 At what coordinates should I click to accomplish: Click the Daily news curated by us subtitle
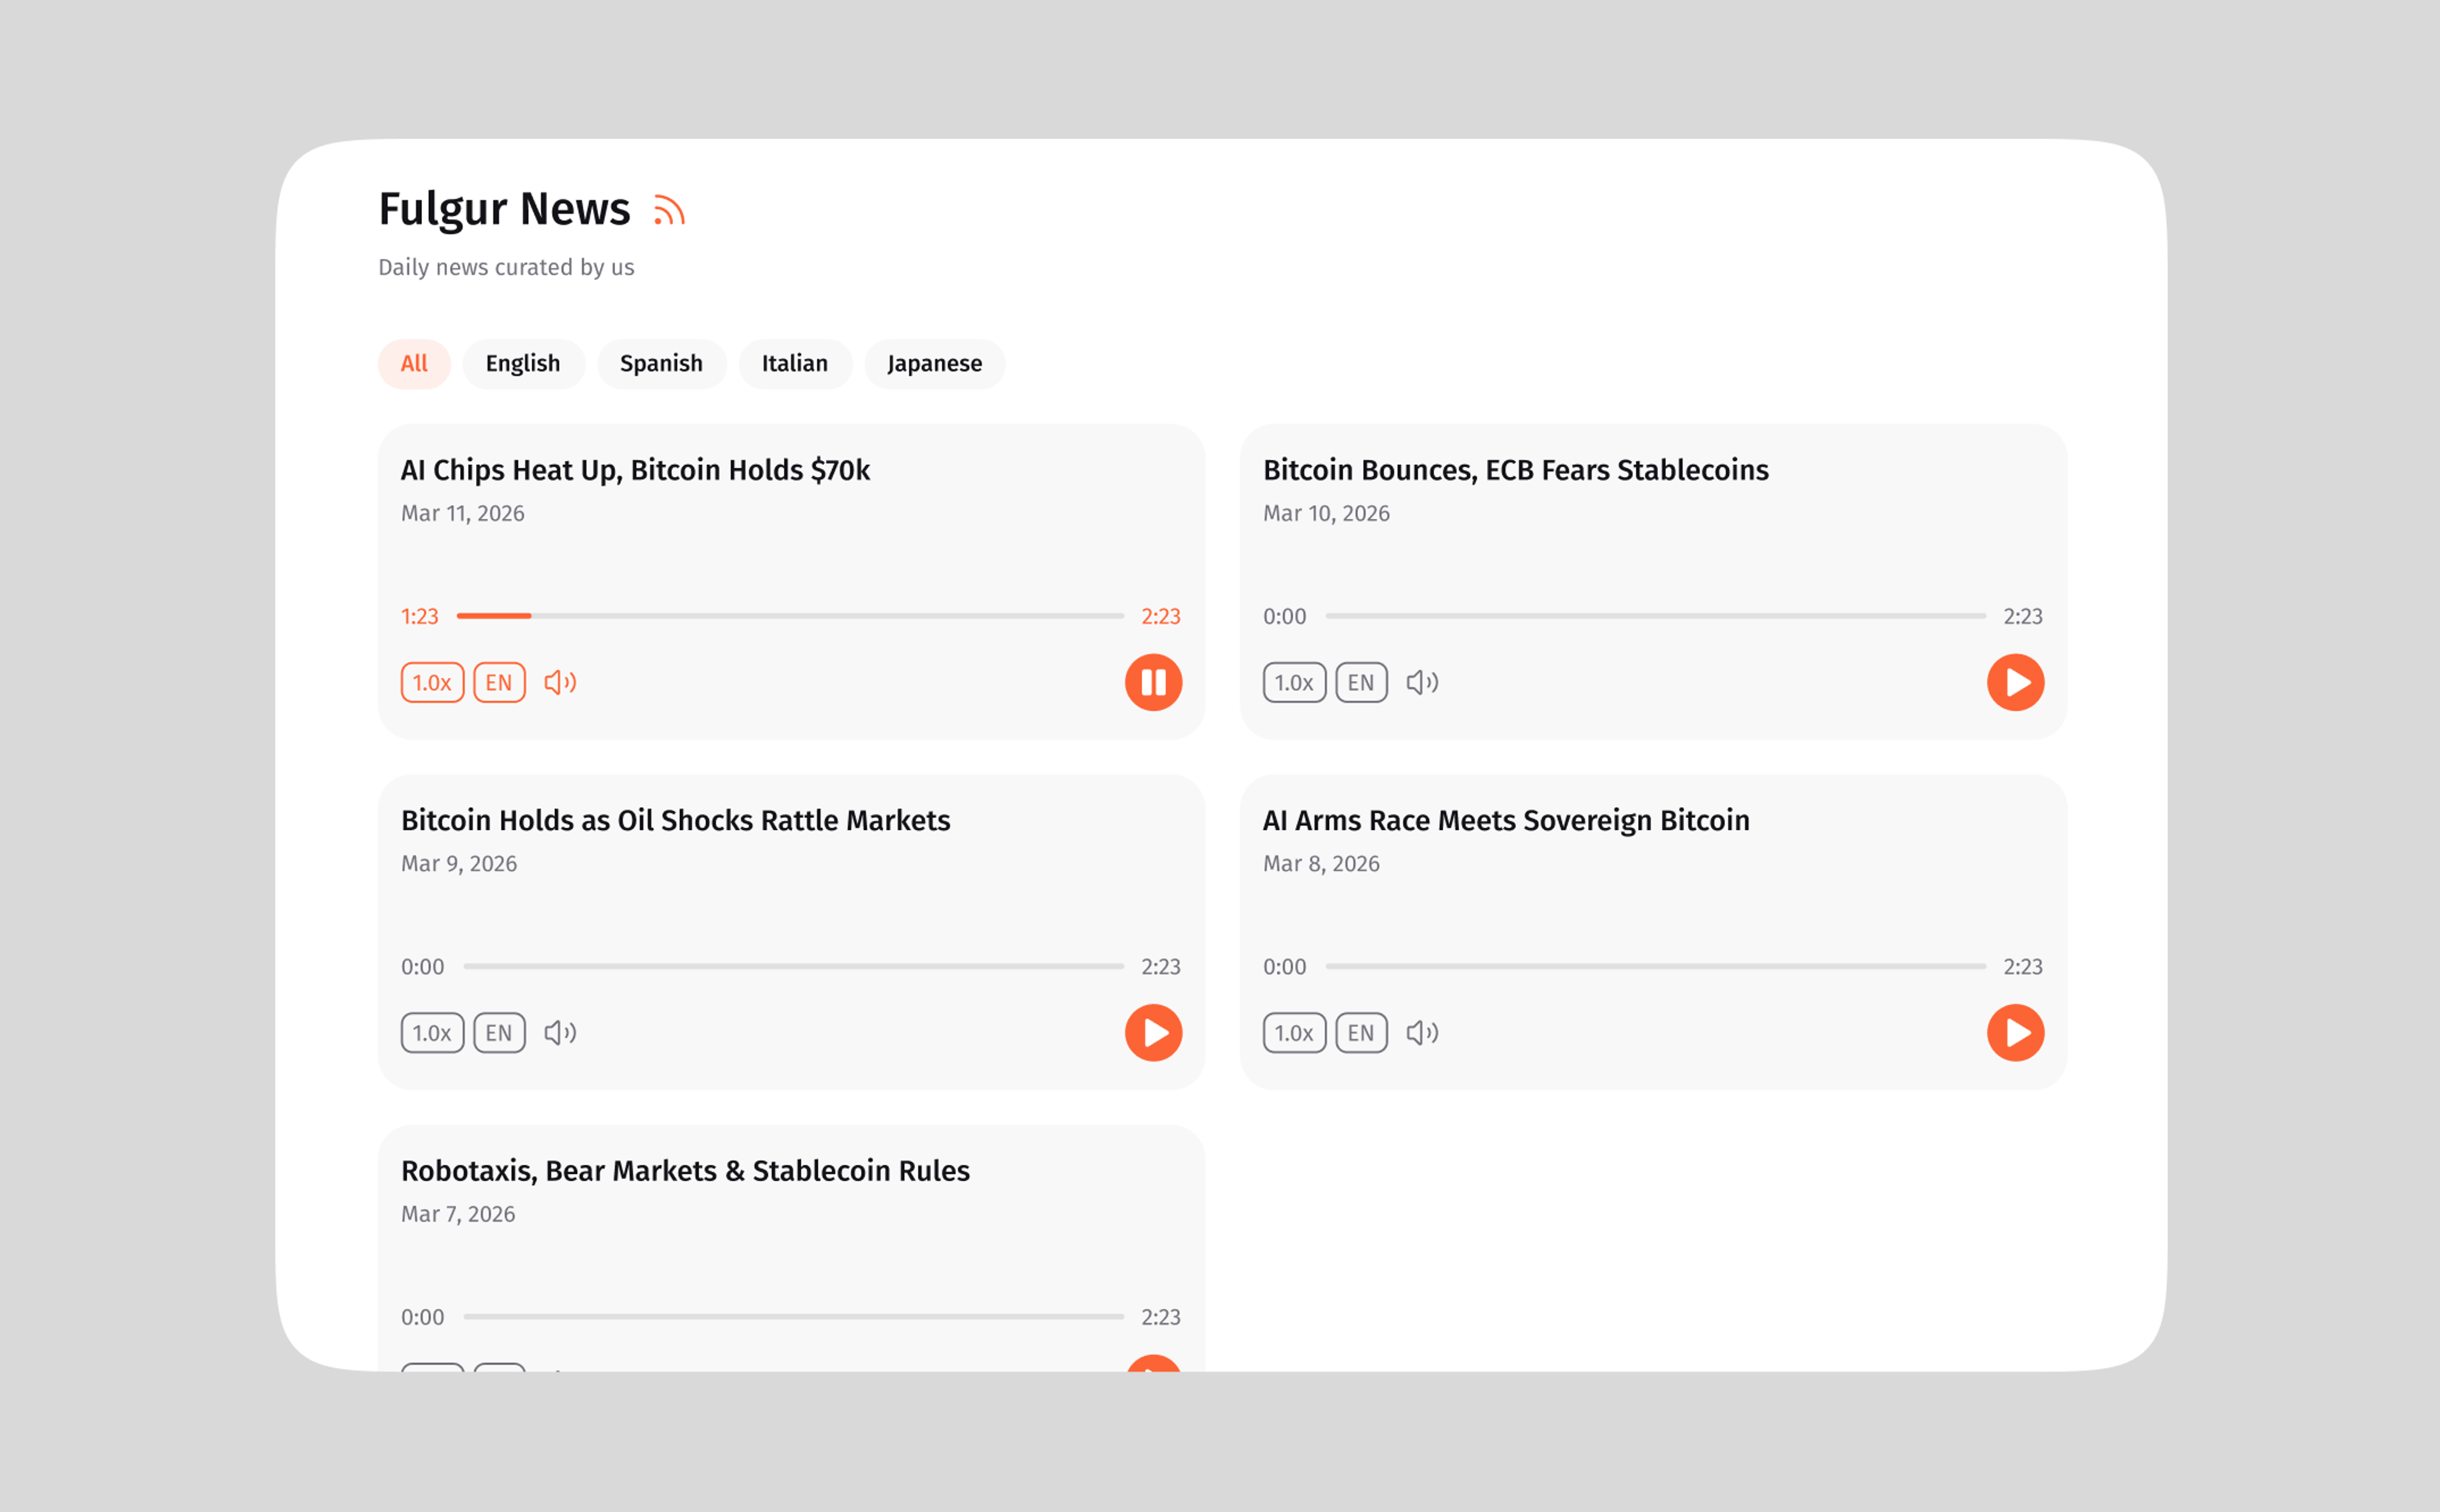coord(506,267)
